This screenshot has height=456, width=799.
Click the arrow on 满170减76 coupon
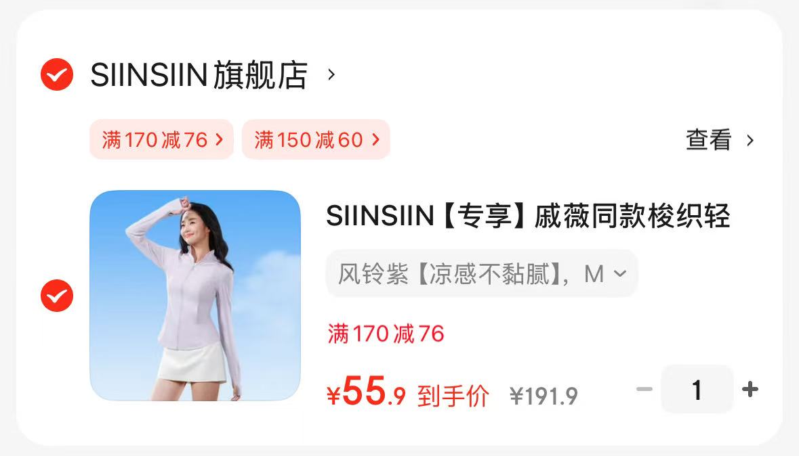click(x=220, y=139)
